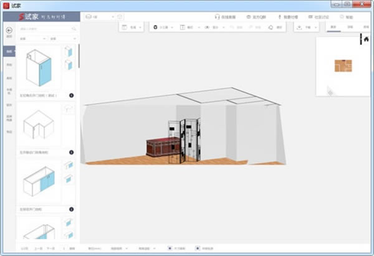Click the back arrow icon in sidebar

click(9, 30)
